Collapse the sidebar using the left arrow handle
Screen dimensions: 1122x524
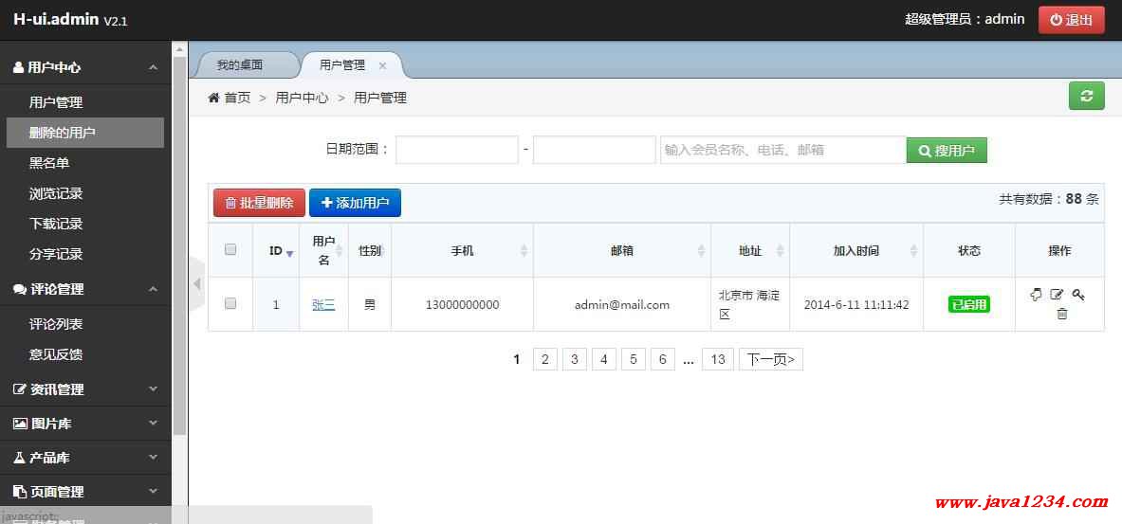196,283
